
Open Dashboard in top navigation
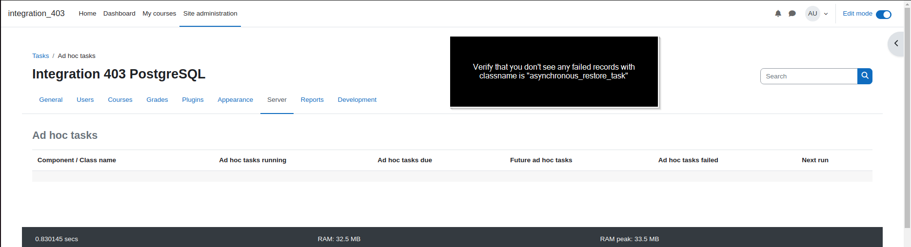pos(119,14)
